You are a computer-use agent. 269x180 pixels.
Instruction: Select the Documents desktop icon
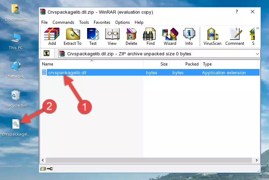[16, 13]
